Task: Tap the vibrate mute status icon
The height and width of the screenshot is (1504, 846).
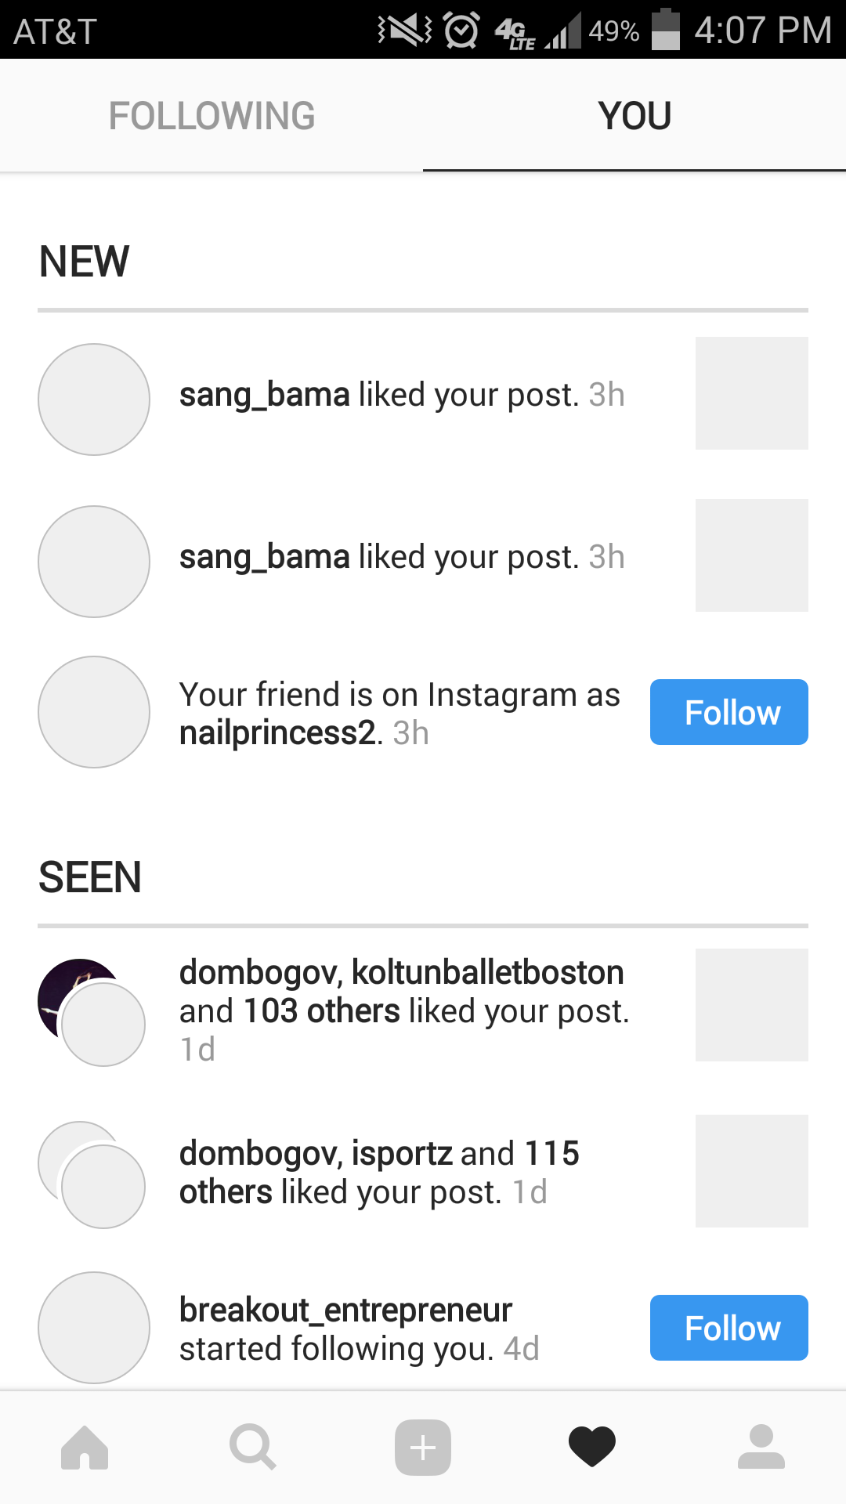Action: tap(404, 30)
